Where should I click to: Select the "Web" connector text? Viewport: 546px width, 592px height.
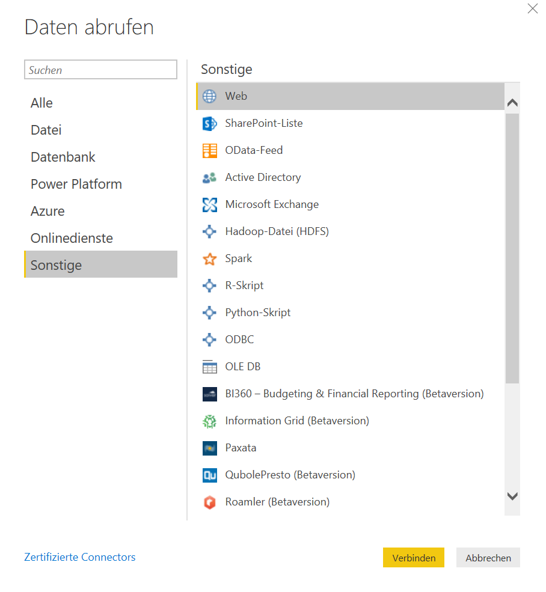click(x=236, y=96)
